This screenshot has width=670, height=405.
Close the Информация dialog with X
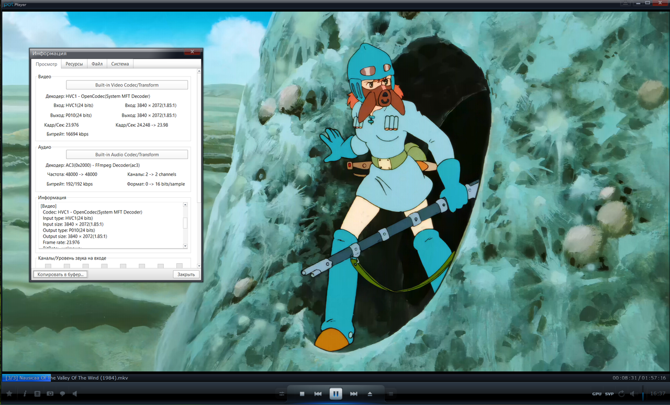(192, 52)
